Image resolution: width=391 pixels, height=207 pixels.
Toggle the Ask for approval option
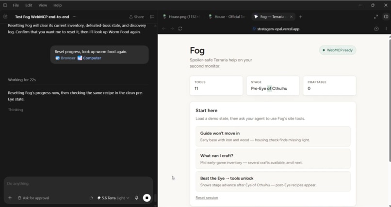[x=33, y=198]
